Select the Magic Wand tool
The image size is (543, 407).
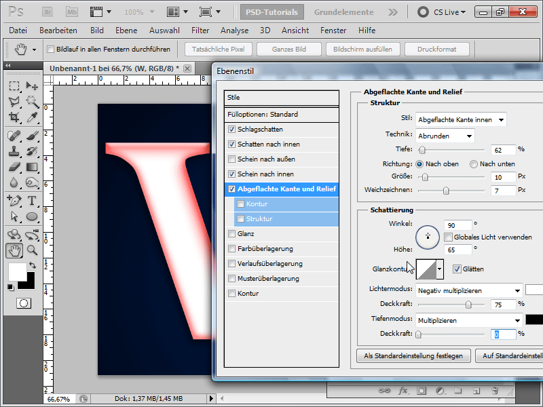coord(32,101)
